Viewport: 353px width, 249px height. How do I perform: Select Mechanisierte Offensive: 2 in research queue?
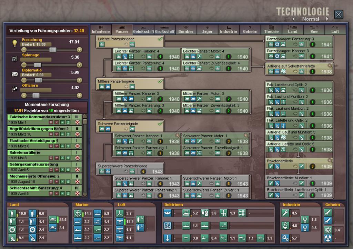point(44,179)
